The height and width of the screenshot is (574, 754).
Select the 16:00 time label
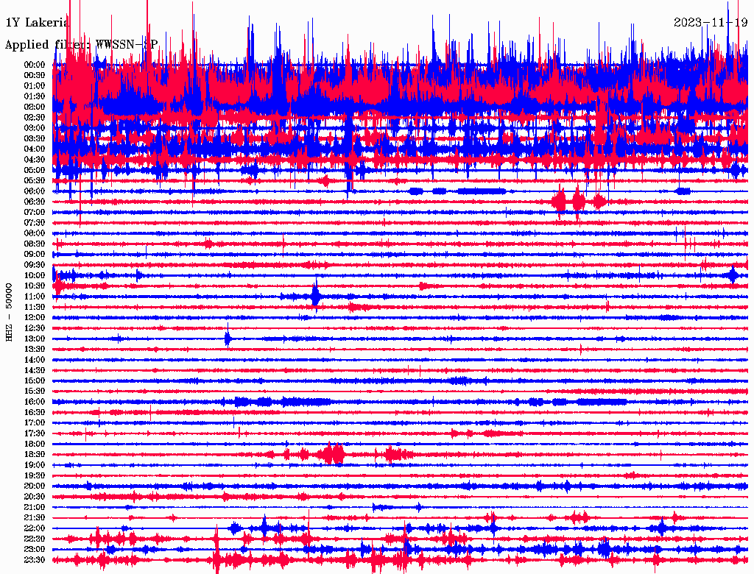pyautogui.click(x=35, y=403)
